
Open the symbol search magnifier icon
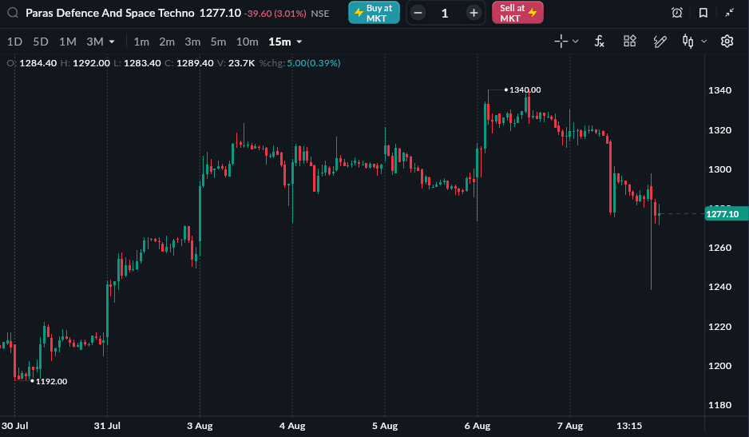point(13,13)
